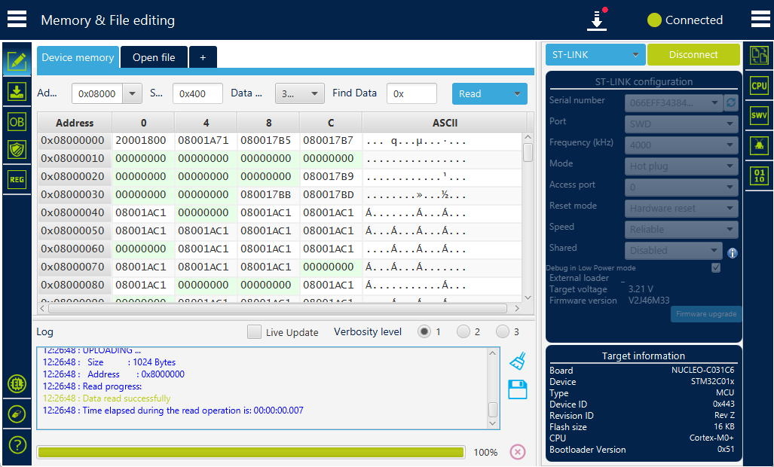Image resolution: width=774 pixels, height=467 pixels.
Task: Enable the Live Update checkbox
Action: point(254,332)
